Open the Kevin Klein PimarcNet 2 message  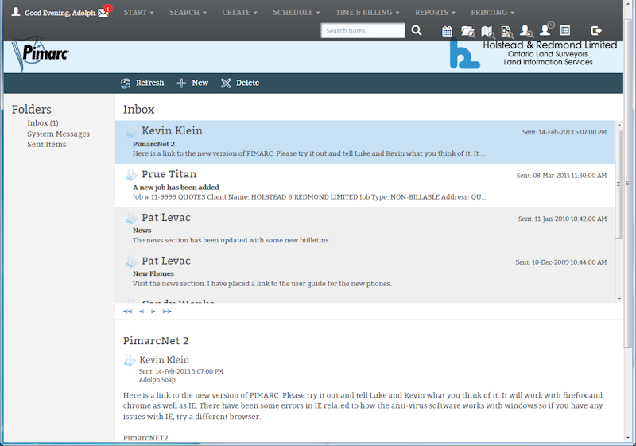click(365, 142)
